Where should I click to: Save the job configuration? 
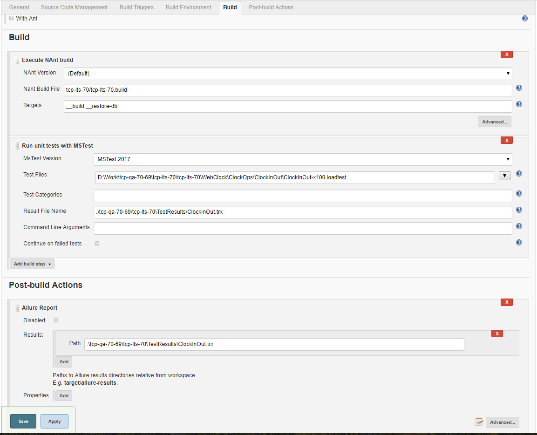[23, 421]
